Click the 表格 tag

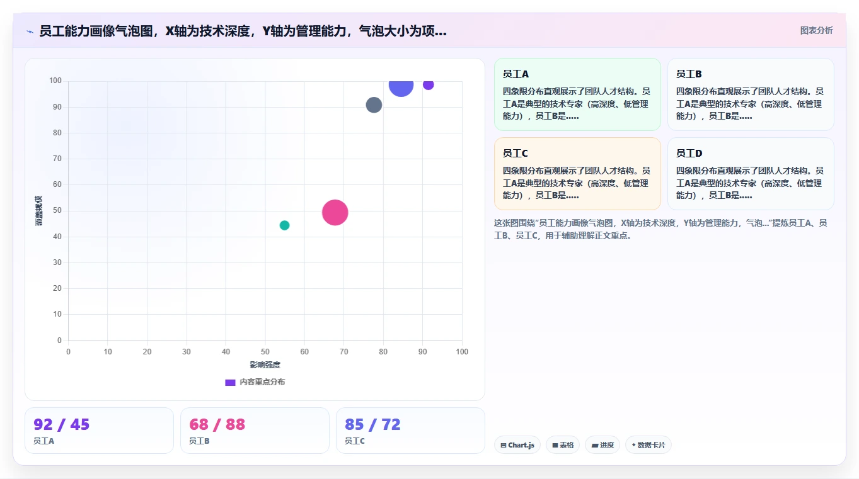(563, 445)
